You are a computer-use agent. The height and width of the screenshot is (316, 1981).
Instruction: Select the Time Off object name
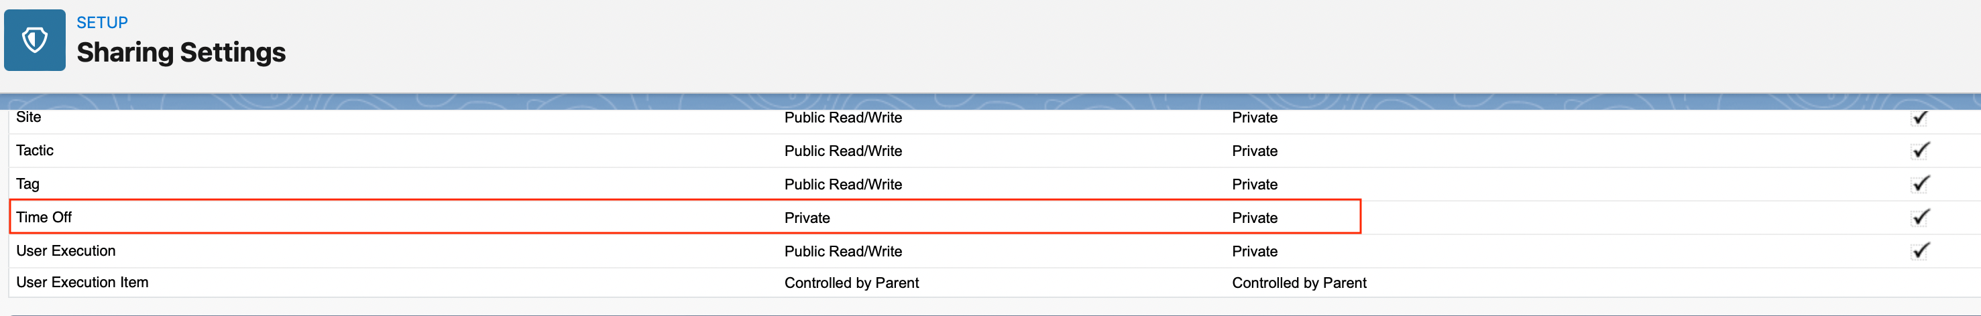tap(44, 218)
